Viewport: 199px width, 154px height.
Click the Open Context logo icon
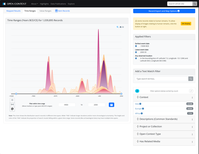pyautogui.click(x=4, y=4)
